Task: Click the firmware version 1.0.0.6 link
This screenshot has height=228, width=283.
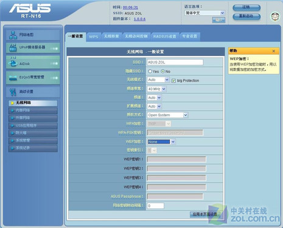Action: point(139,19)
